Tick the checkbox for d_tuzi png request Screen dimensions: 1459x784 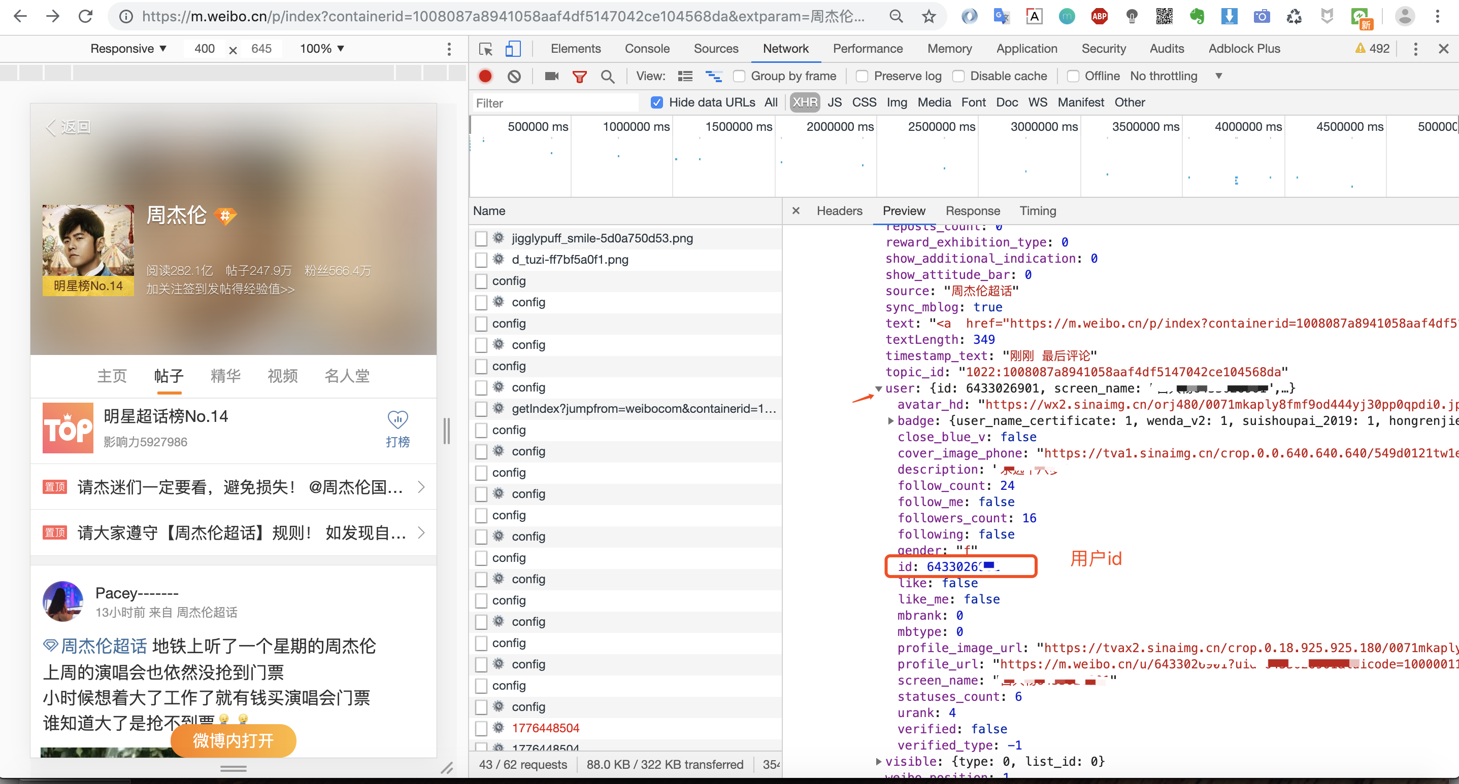pyautogui.click(x=481, y=260)
